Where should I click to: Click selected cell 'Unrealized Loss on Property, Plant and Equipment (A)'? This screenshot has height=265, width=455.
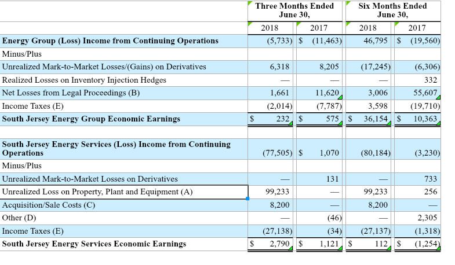coord(124,192)
